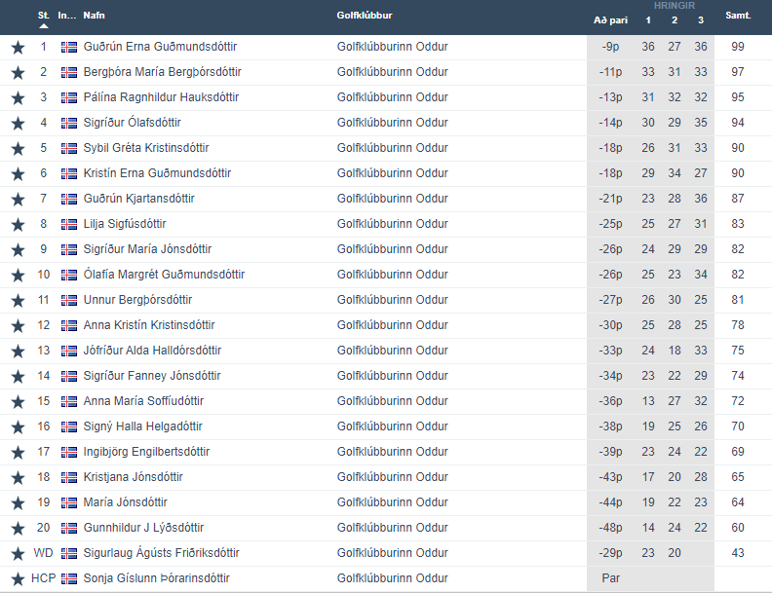Click WD status of Sigurlaug Ágústs Friðriksdóttir

click(43, 553)
